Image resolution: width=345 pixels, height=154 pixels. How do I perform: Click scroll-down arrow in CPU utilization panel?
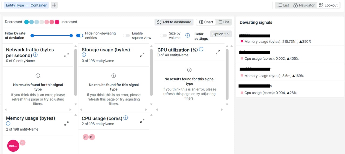tap(227, 104)
